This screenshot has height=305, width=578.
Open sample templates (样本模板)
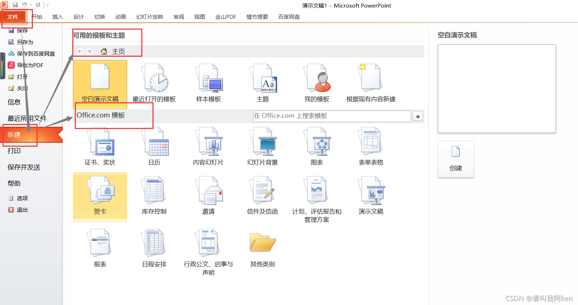(x=208, y=82)
